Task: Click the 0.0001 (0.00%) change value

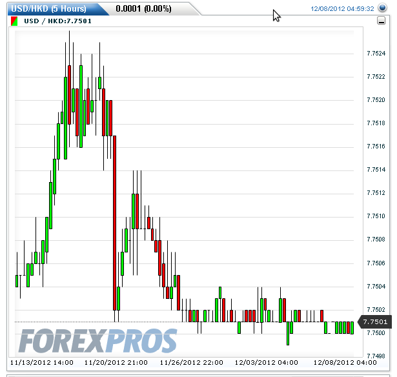Action: click(143, 9)
